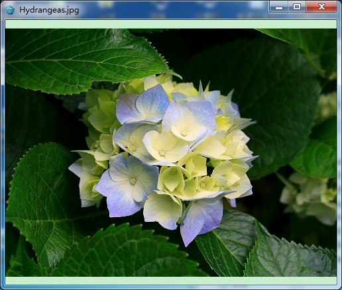This screenshot has width=342, height=290.
Task: Click the blue petal at flower bottom
Action: (201, 220)
